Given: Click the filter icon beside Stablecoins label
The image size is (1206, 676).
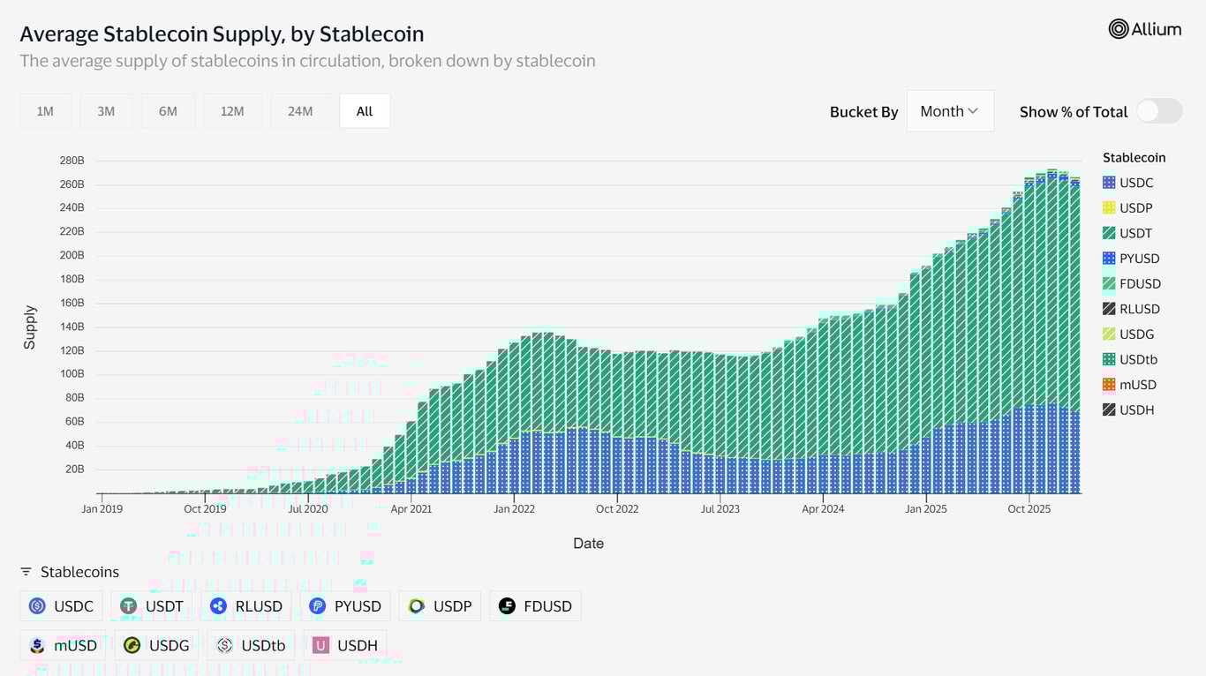Looking at the screenshot, I should (x=26, y=572).
